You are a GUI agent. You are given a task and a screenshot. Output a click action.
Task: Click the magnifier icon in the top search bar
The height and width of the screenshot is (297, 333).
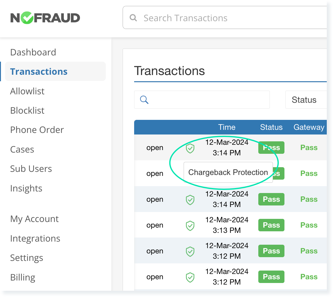pos(133,18)
